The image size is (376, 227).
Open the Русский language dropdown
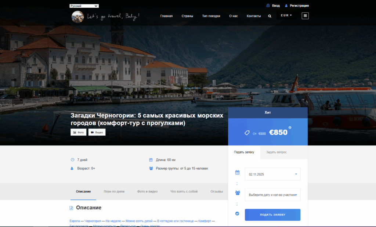point(84,6)
